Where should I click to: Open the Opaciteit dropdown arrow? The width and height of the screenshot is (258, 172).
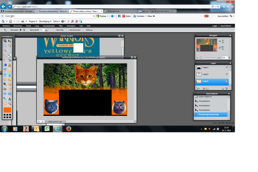click(x=46, y=30)
